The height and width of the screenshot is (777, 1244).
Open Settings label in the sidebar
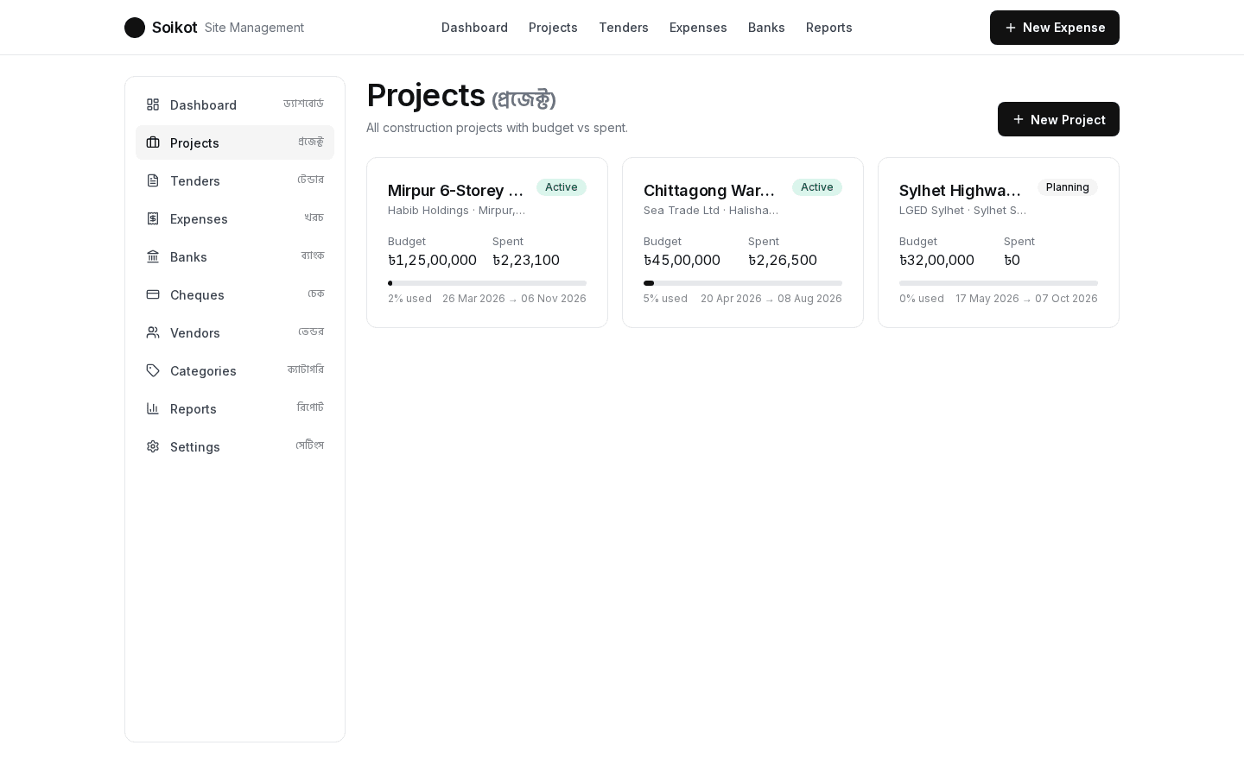pyautogui.click(x=195, y=446)
